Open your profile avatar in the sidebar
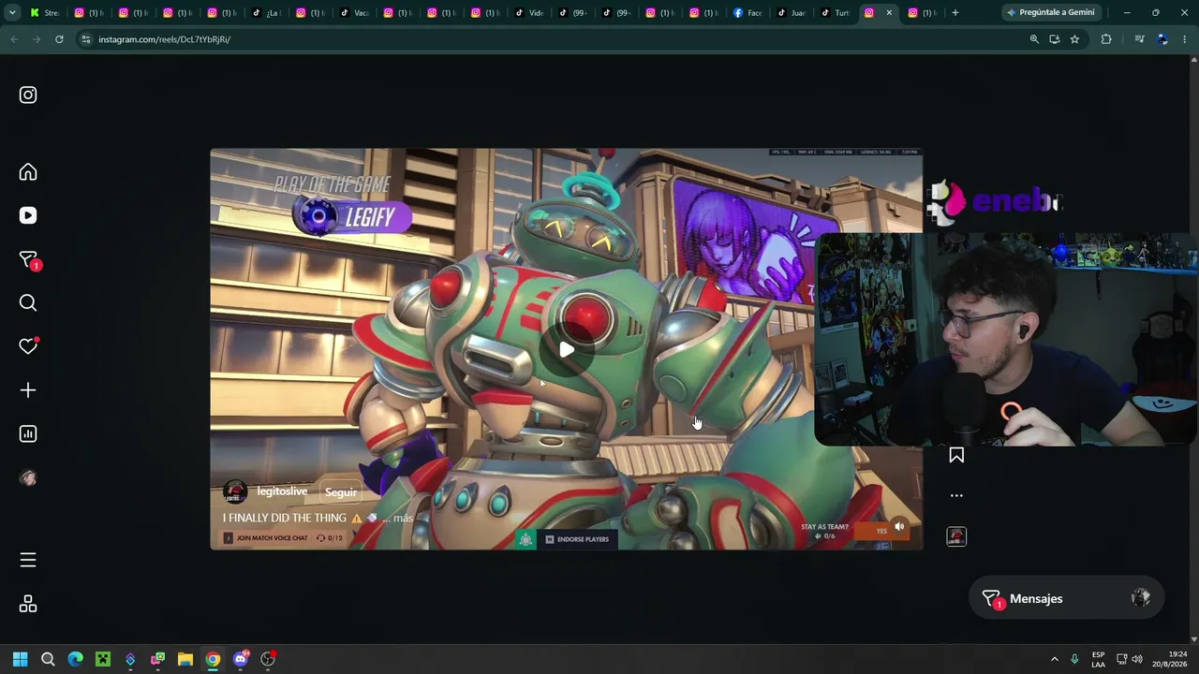This screenshot has height=674, width=1199. point(28,477)
